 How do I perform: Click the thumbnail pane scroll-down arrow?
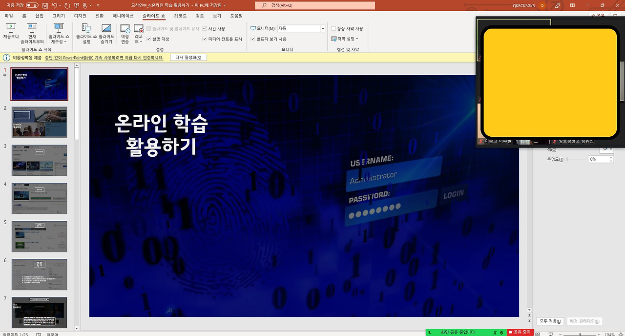point(77,328)
